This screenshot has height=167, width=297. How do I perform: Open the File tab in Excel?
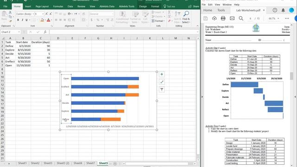tap(5, 6)
